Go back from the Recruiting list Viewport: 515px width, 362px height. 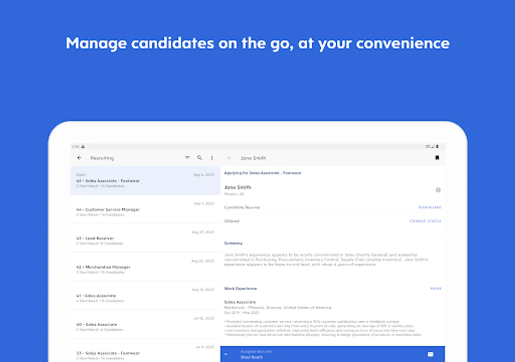pos(80,158)
